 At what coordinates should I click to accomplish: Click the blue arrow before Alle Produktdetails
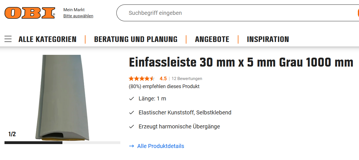pyautogui.click(x=131, y=146)
